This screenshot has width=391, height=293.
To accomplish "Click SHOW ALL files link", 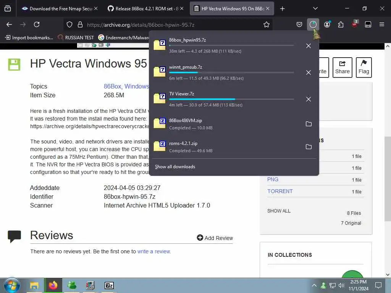I will tap(279, 211).
